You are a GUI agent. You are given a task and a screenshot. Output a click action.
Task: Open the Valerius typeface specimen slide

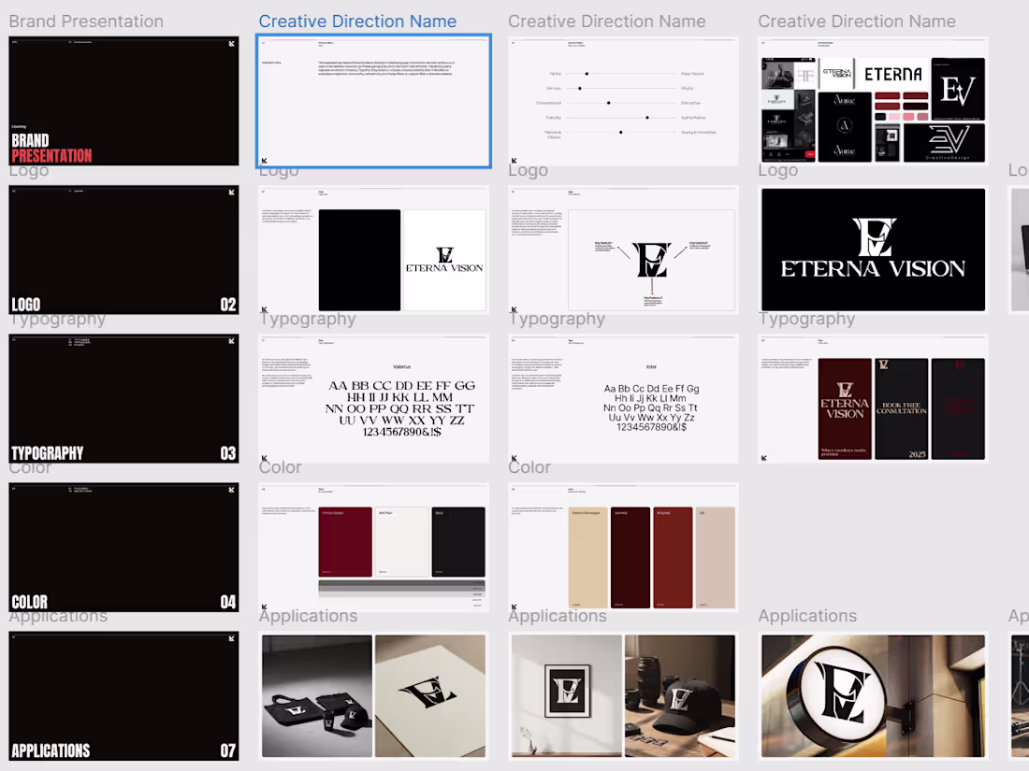click(x=373, y=398)
